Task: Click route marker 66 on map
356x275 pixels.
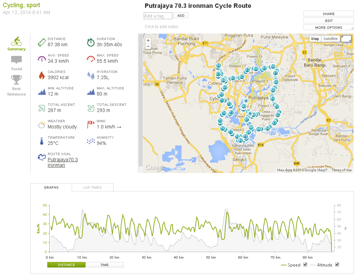Action: tap(218, 65)
